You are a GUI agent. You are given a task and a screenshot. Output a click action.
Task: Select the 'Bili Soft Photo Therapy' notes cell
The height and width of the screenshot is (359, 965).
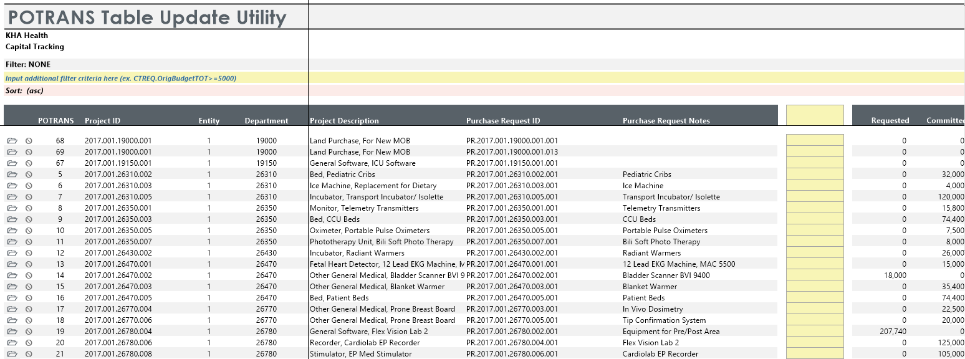click(661, 242)
